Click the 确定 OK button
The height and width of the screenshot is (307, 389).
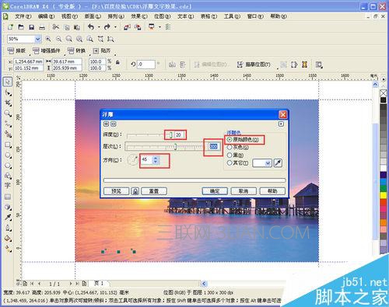point(215,191)
